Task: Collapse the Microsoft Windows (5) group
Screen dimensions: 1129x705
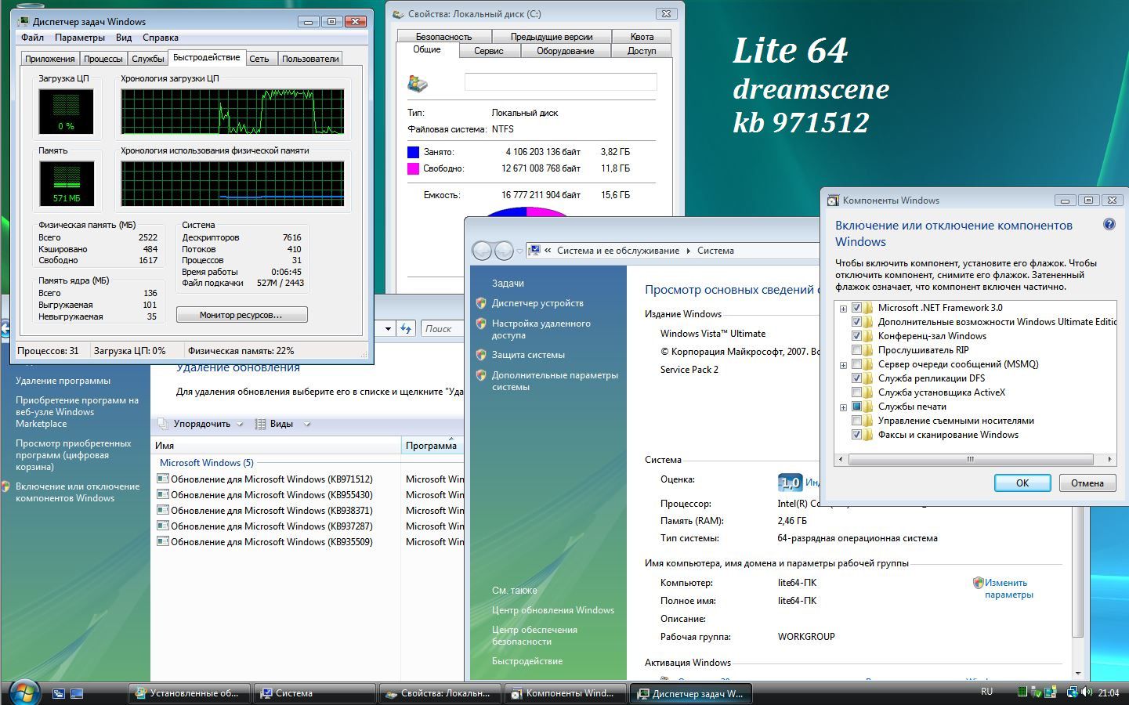Action: point(206,463)
